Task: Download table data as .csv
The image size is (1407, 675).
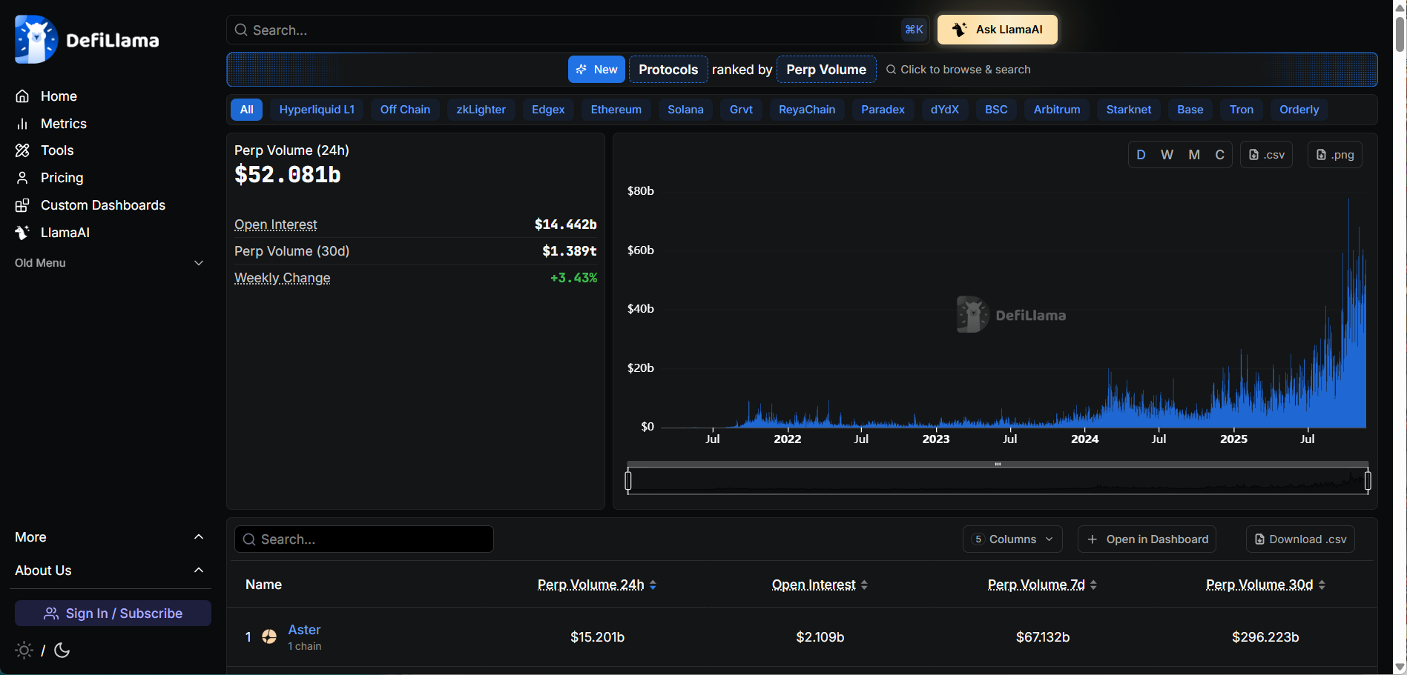Action: tap(1300, 539)
